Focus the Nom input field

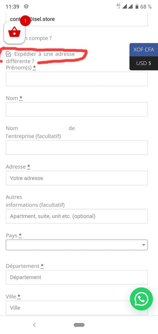tap(77, 109)
